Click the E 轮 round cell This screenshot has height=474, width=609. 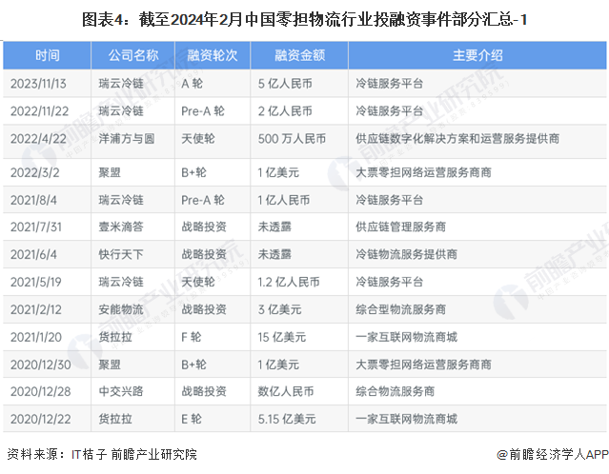click(x=192, y=419)
